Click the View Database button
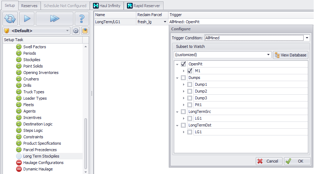Screen dimensions: 314x174 click(x=290, y=55)
